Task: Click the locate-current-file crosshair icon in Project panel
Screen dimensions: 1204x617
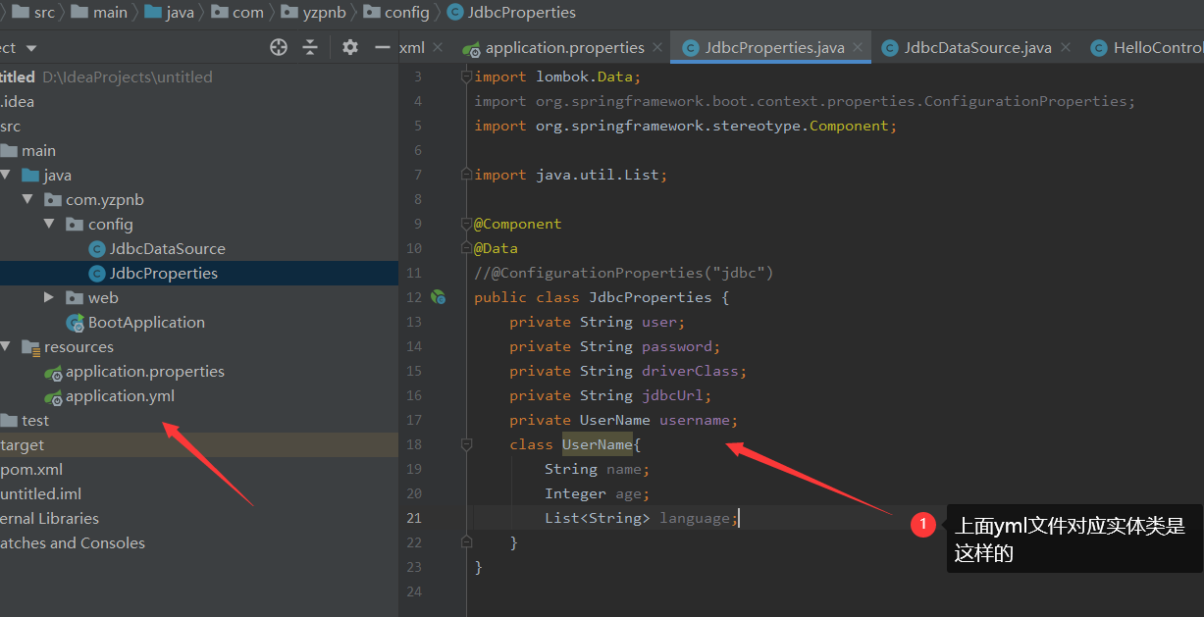Action: [x=278, y=47]
